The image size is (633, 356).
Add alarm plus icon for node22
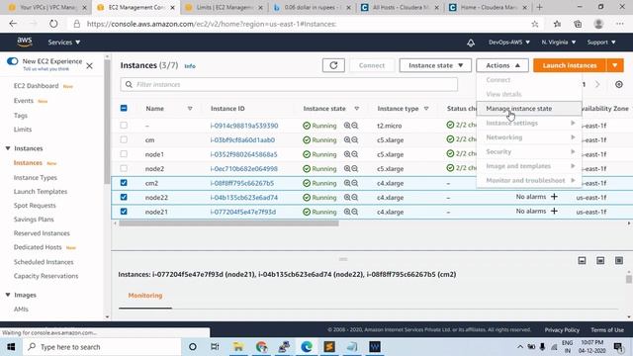[554, 197]
